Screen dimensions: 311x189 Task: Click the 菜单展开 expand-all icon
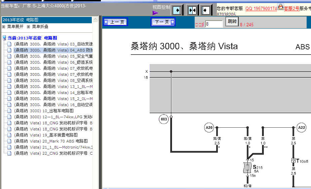(x=4, y=27)
